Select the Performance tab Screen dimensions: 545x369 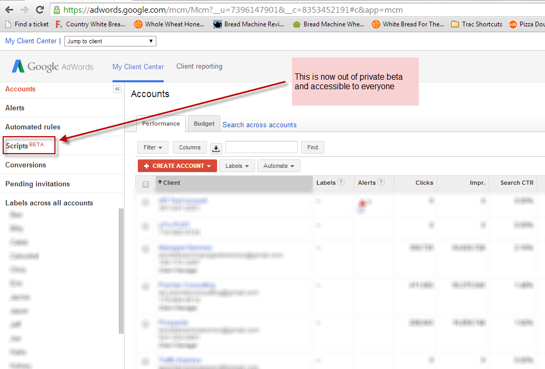pyautogui.click(x=161, y=124)
